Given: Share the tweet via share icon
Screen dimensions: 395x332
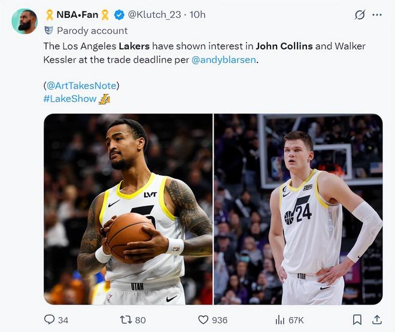Looking at the screenshot, I should point(376,319).
